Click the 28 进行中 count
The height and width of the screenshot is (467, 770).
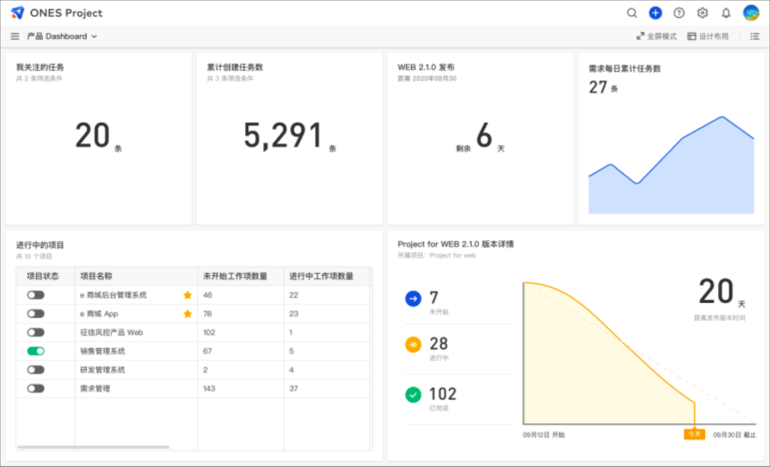pyautogui.click(x=438, y=344)
